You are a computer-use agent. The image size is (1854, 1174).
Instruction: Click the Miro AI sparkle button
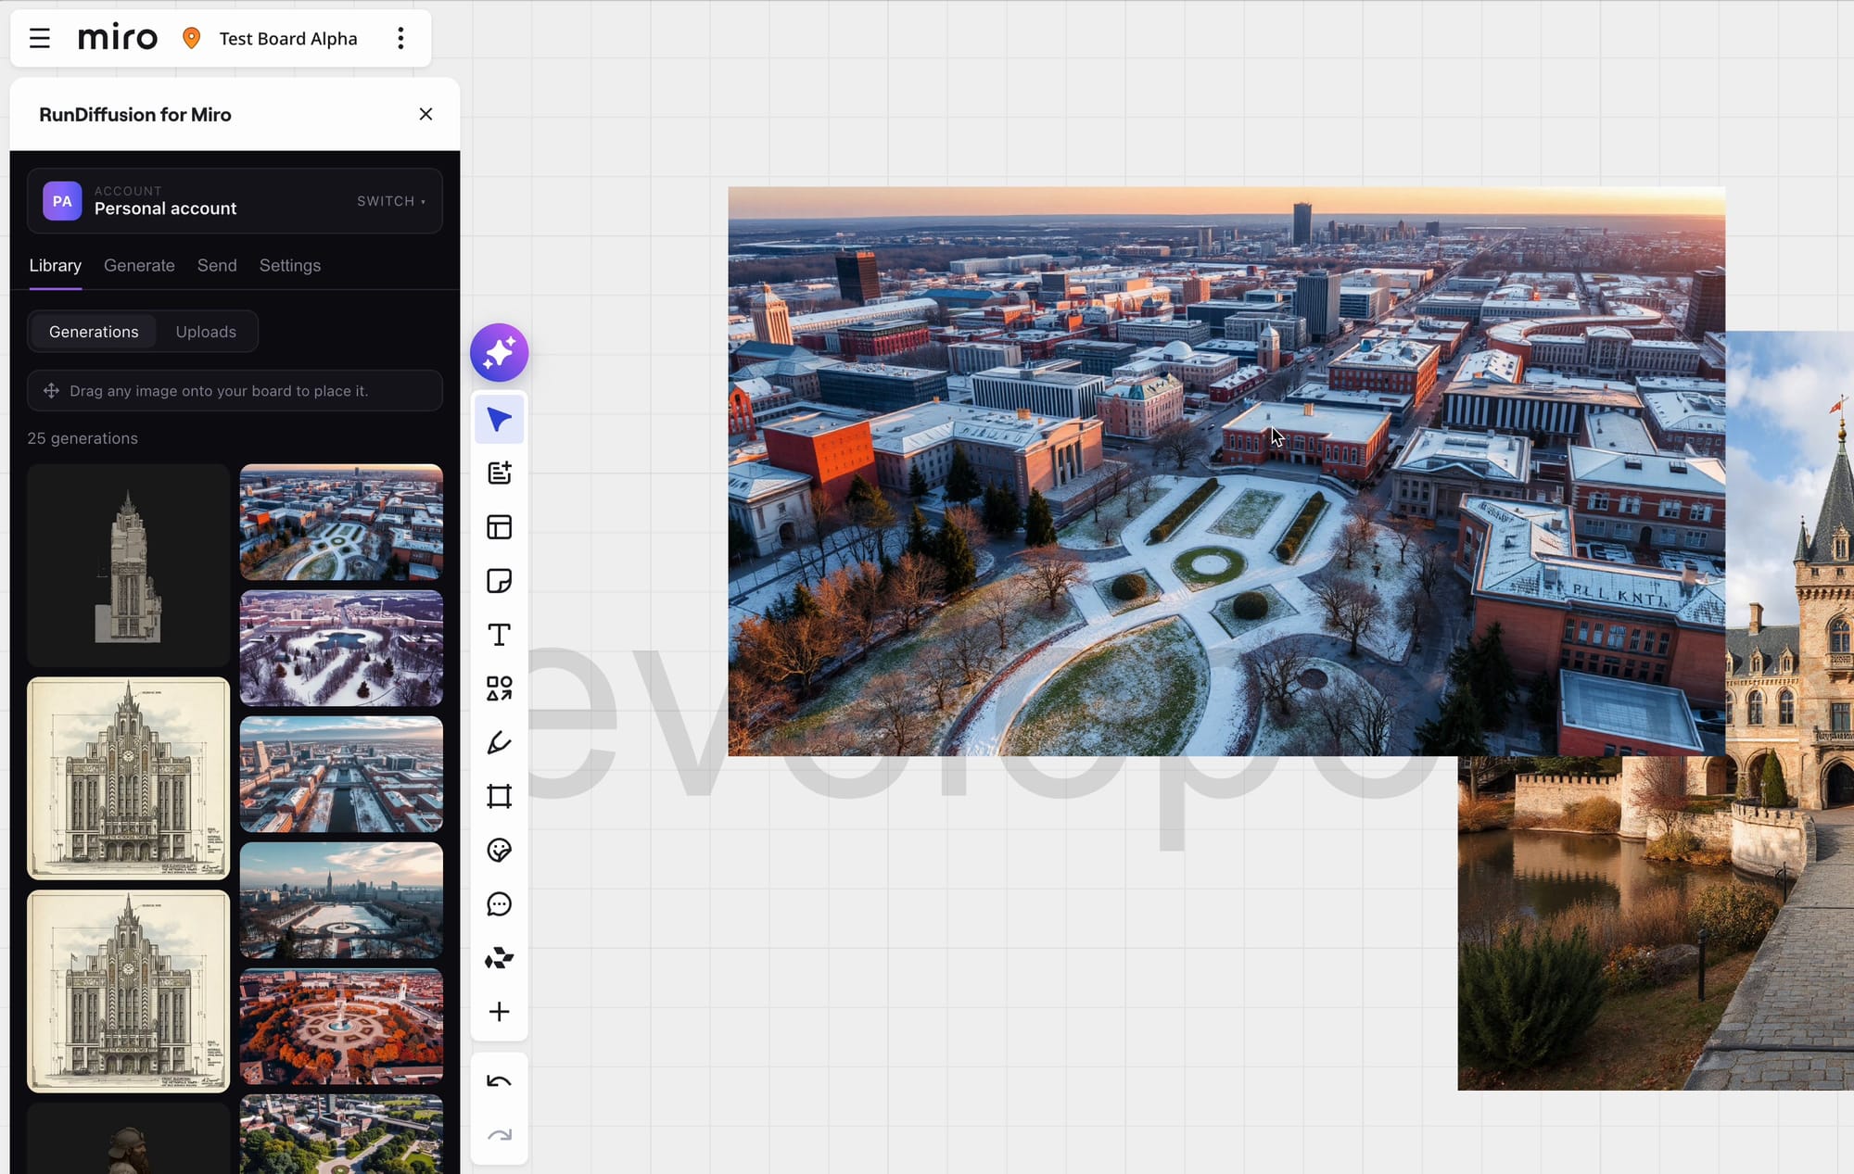499,353
